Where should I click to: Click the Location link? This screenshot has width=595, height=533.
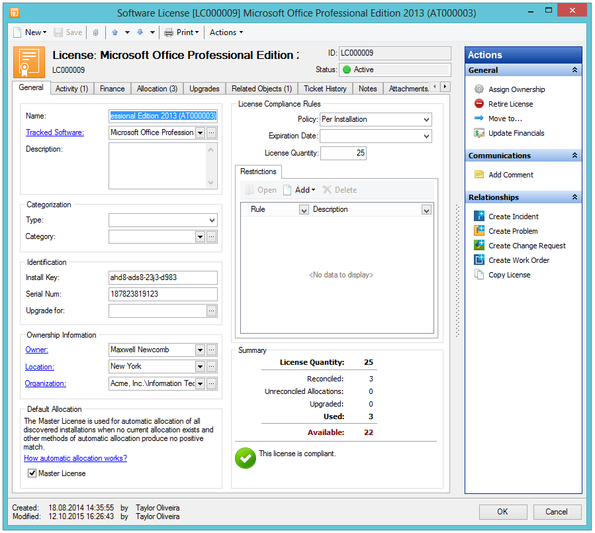click(40, 367)
